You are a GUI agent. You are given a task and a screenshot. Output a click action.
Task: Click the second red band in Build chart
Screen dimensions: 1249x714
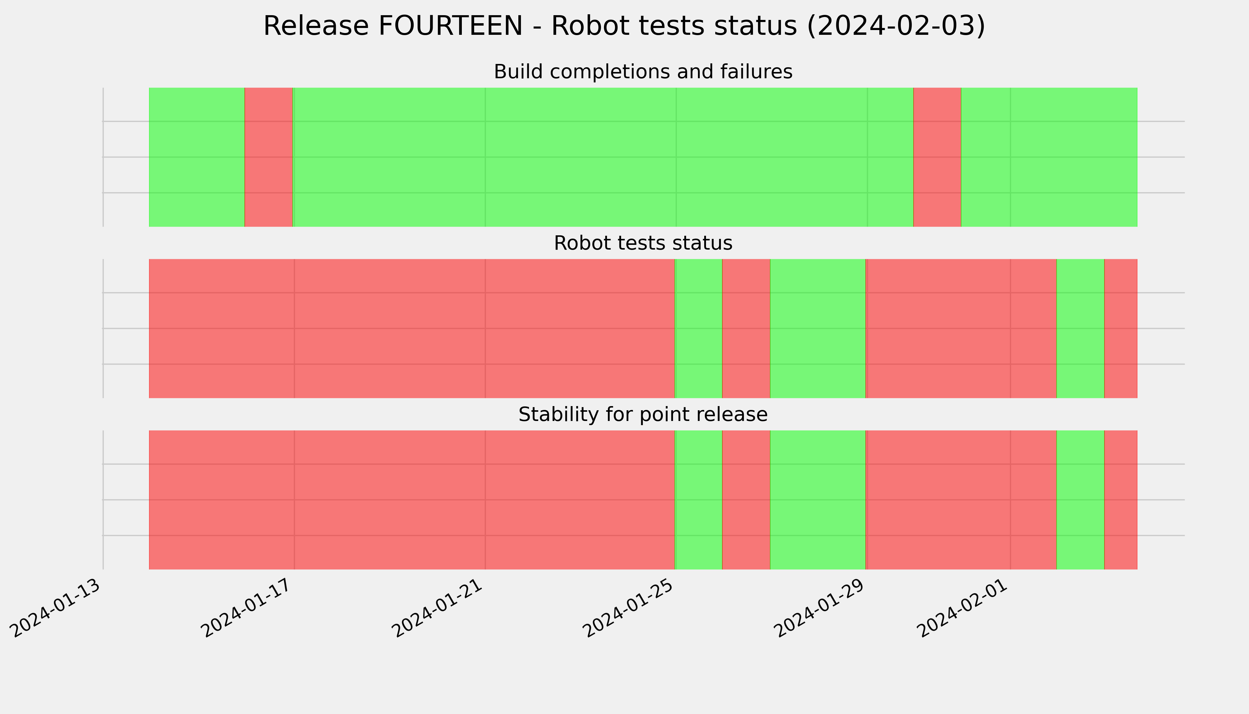(937, 157)
